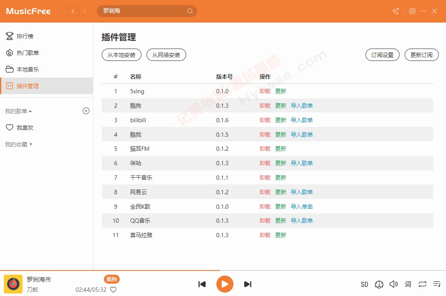Go back with the left arrow button
This screenshot has height=296, width=446.
73,11
